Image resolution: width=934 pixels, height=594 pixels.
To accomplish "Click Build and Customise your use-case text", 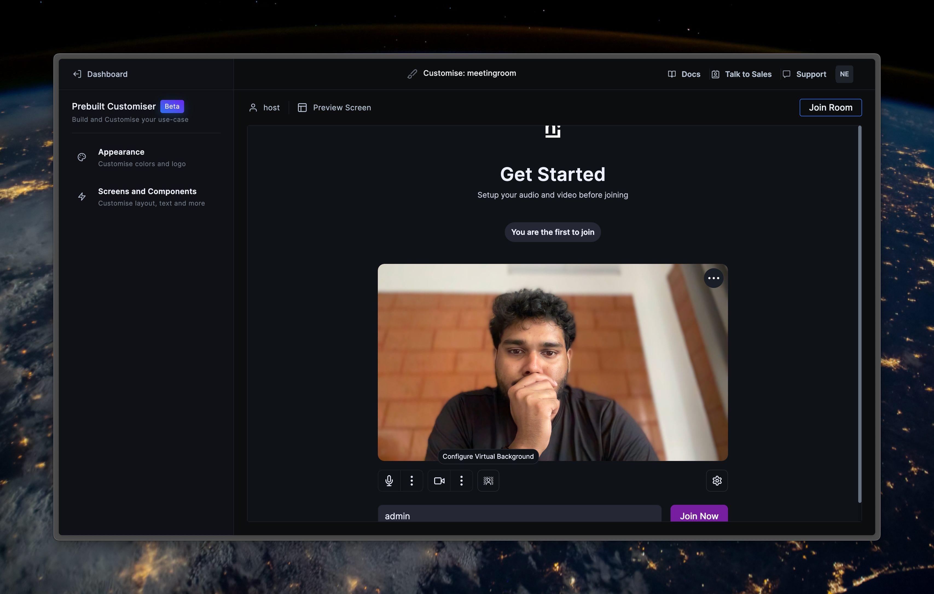I will (130, 120).
